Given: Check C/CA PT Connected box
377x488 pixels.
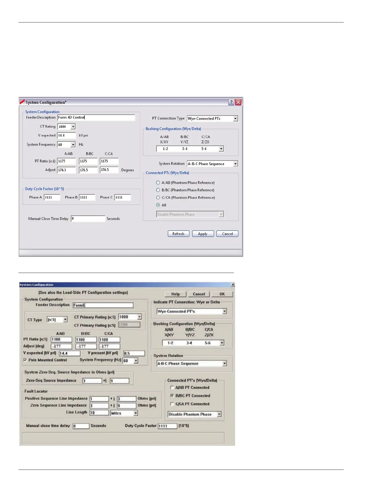Looking at the screenshot, I should coord(172,404).
